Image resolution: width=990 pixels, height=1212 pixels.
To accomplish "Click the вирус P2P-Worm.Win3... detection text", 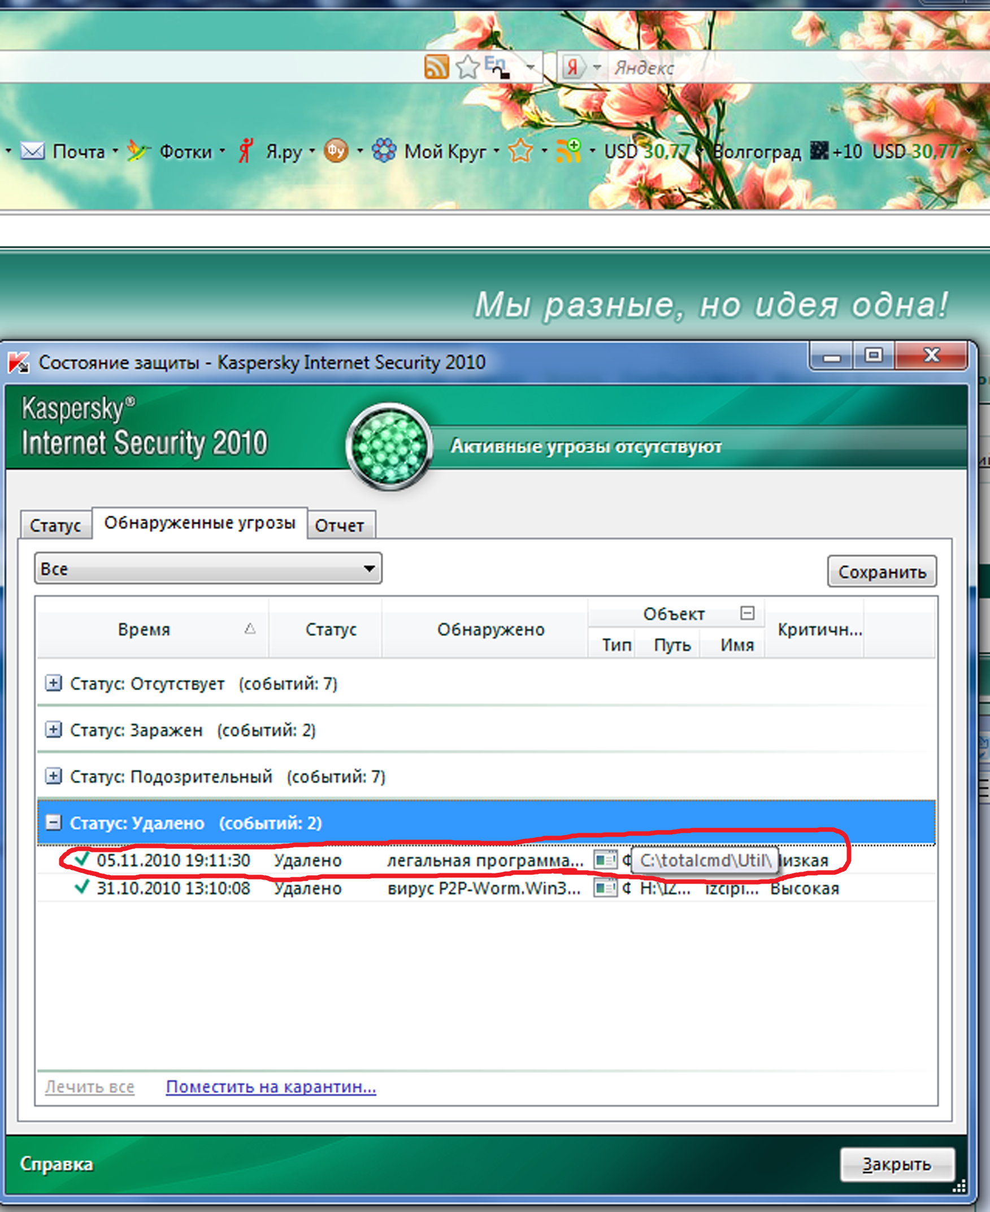I will click(484, 888).
